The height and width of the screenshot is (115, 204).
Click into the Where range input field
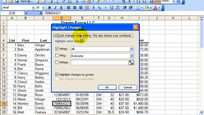[x=99, y=63]
